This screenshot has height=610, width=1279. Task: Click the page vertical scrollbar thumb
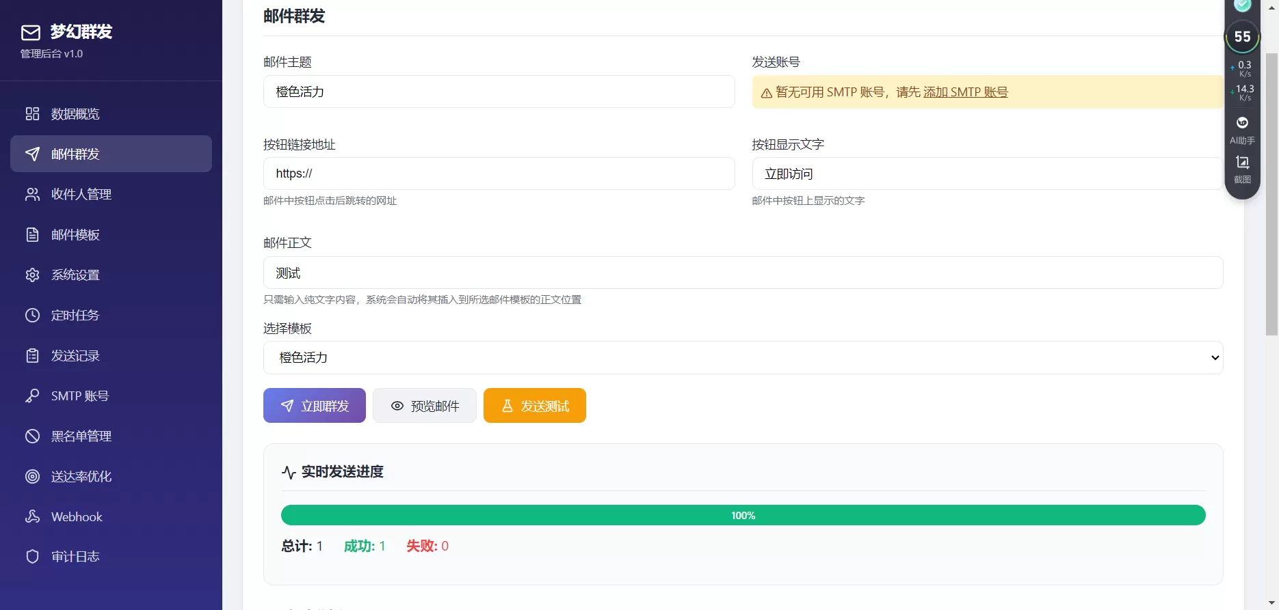tap(1272, 194)
